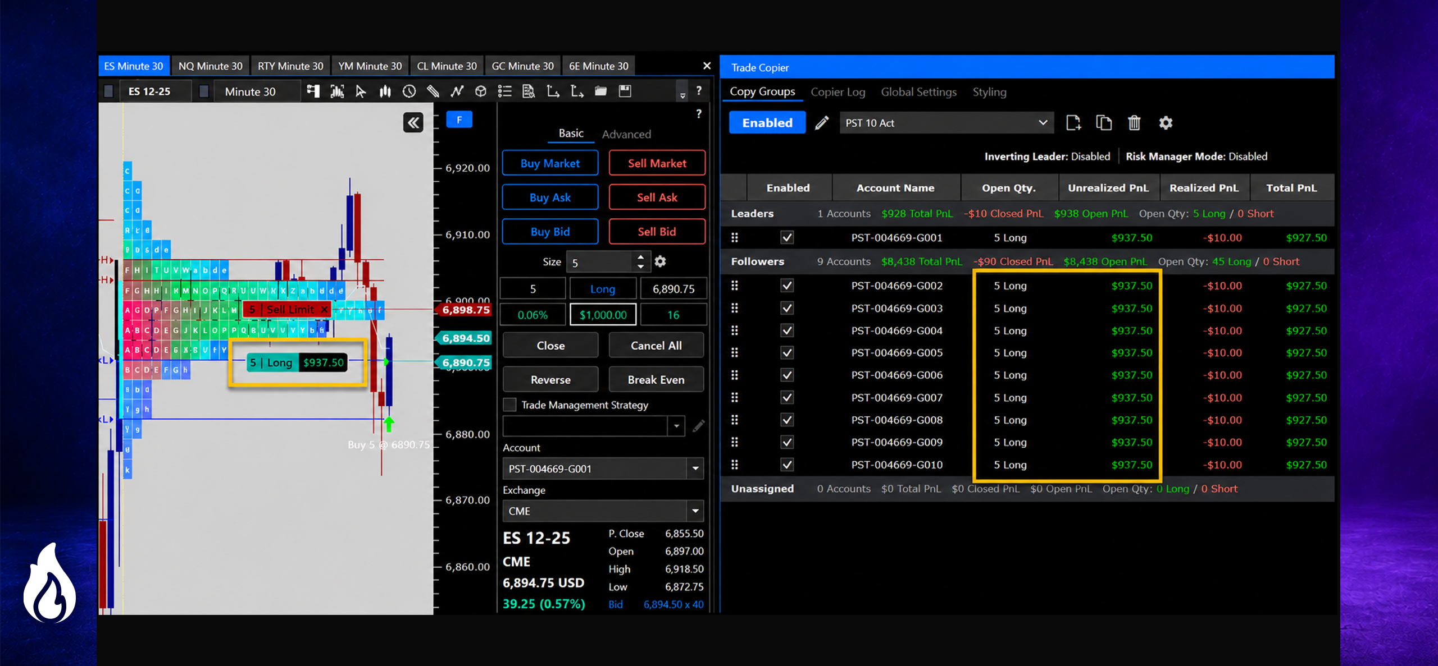Open chart trader panel help icon
The width and height of the screenshot is (1438, 666).
coord(699,114)
